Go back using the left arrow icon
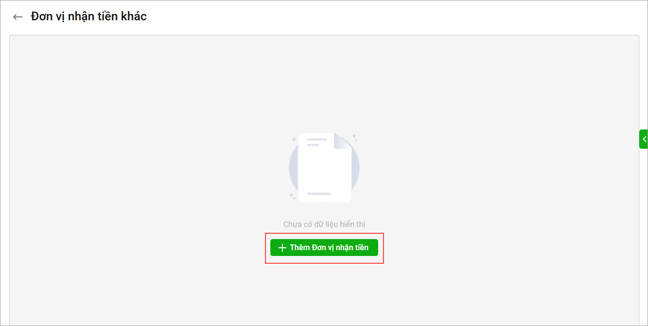 [x=18, y=17]
